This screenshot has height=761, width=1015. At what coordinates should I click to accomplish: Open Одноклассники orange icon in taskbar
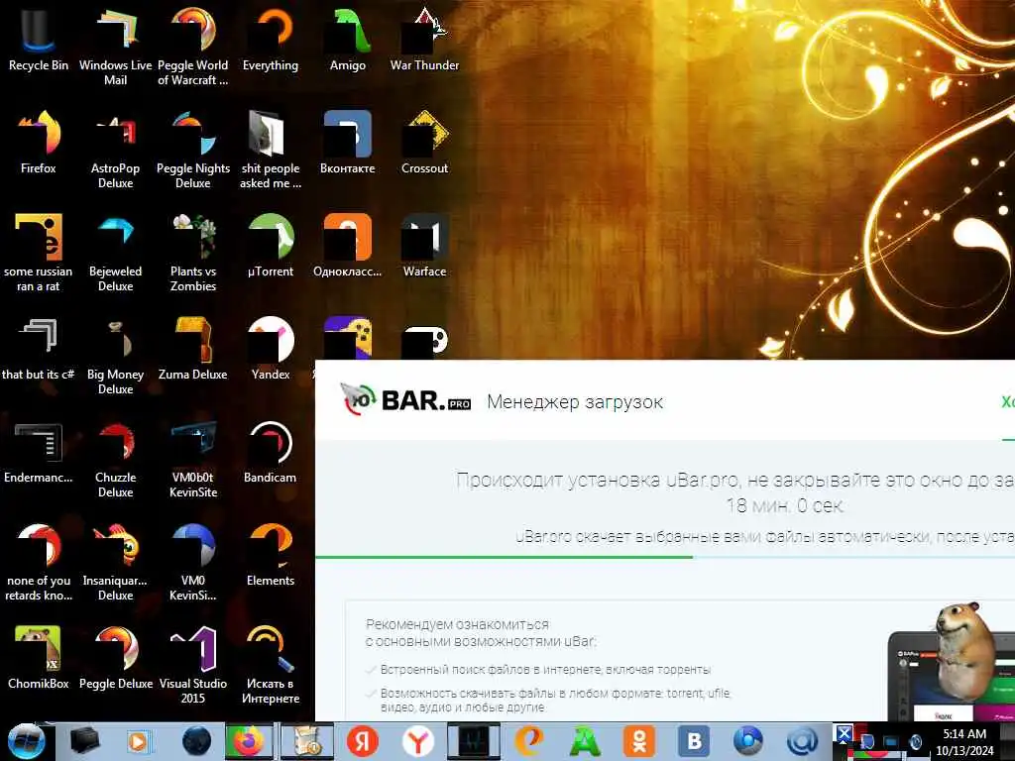639,741
